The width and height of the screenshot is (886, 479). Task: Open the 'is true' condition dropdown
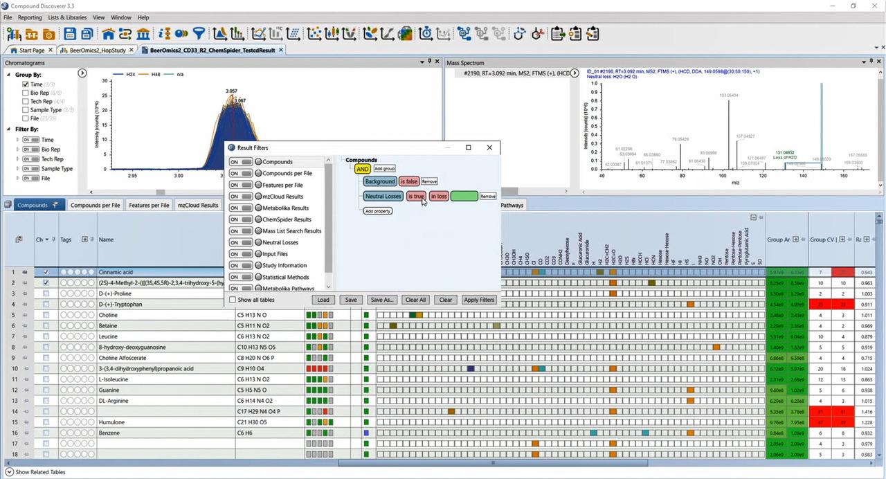415,196
